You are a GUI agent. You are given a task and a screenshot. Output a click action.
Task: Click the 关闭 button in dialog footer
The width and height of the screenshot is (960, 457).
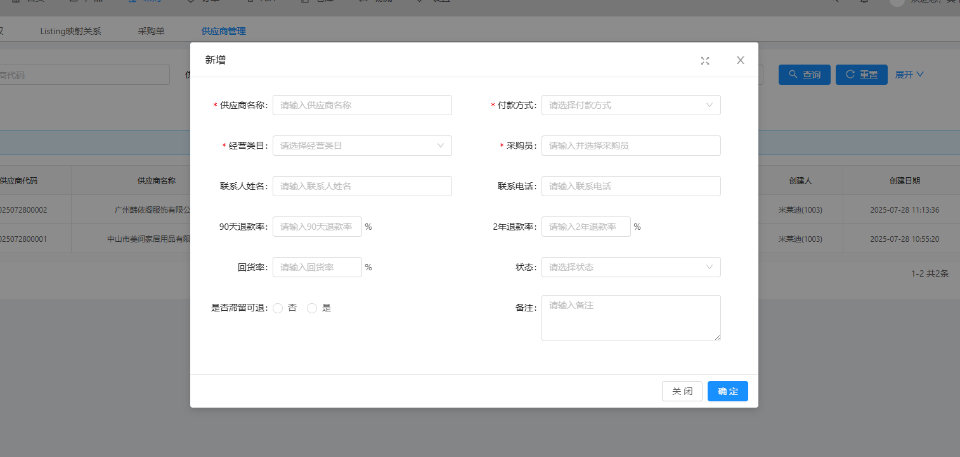[682, 391]
